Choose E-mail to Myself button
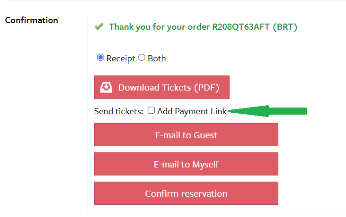The width and height of the screenshot is (346, 217). coord(186,164)
